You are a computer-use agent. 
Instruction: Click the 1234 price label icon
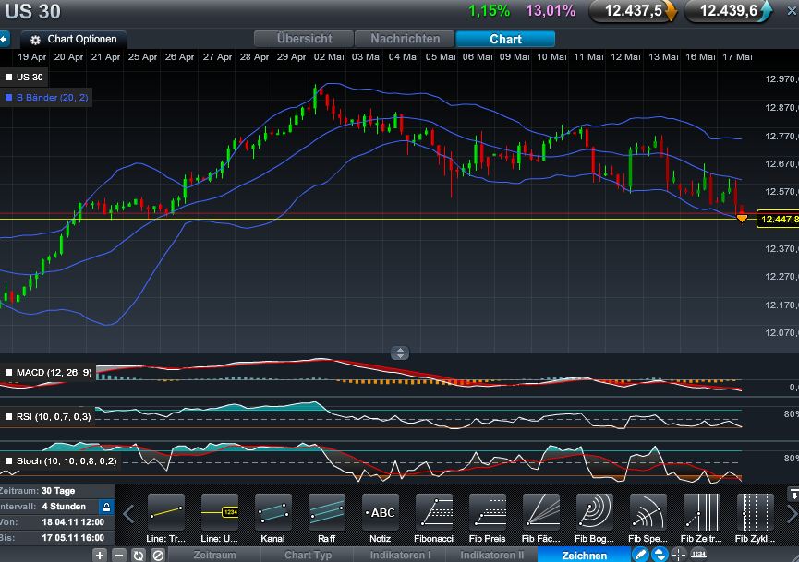click(x=698, y=555)
